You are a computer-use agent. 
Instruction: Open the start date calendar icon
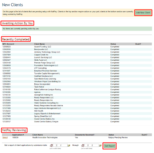tap(51, 145)
